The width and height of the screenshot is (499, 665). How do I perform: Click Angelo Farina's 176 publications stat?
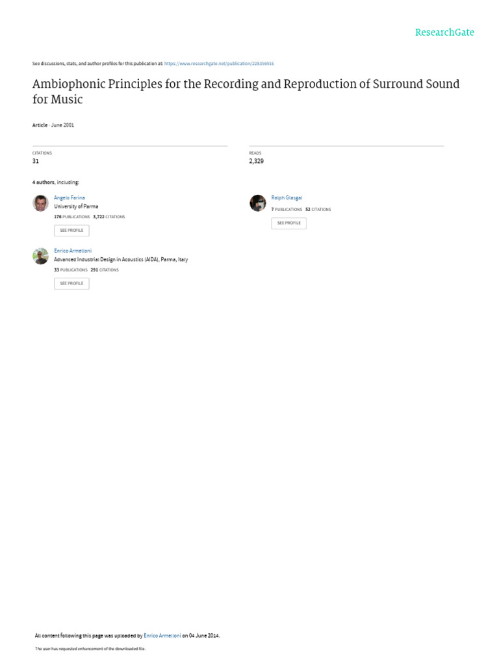(x=71, y=217)
